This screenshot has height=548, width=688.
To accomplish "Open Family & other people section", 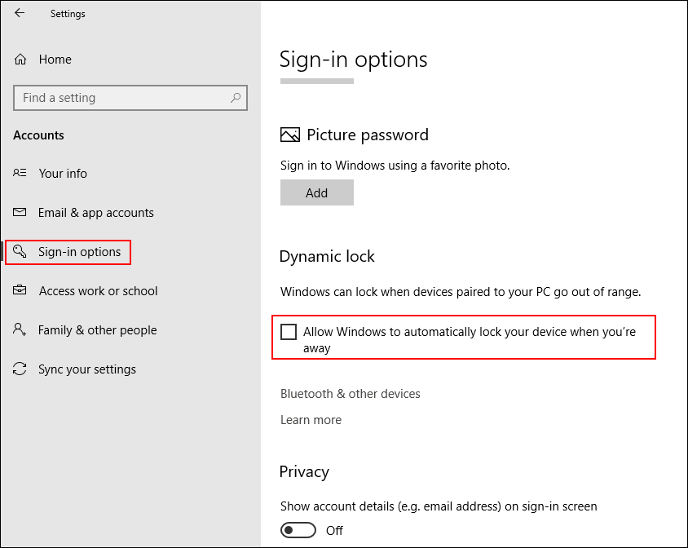I will [97, 330].
